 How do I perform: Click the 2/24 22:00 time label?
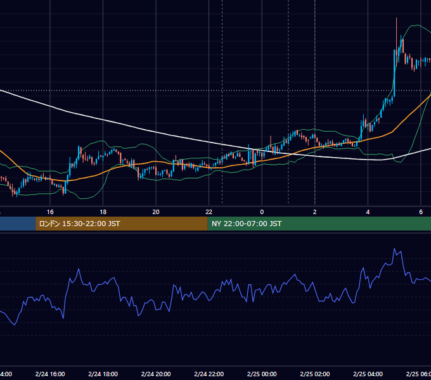(x=209, y=374)
